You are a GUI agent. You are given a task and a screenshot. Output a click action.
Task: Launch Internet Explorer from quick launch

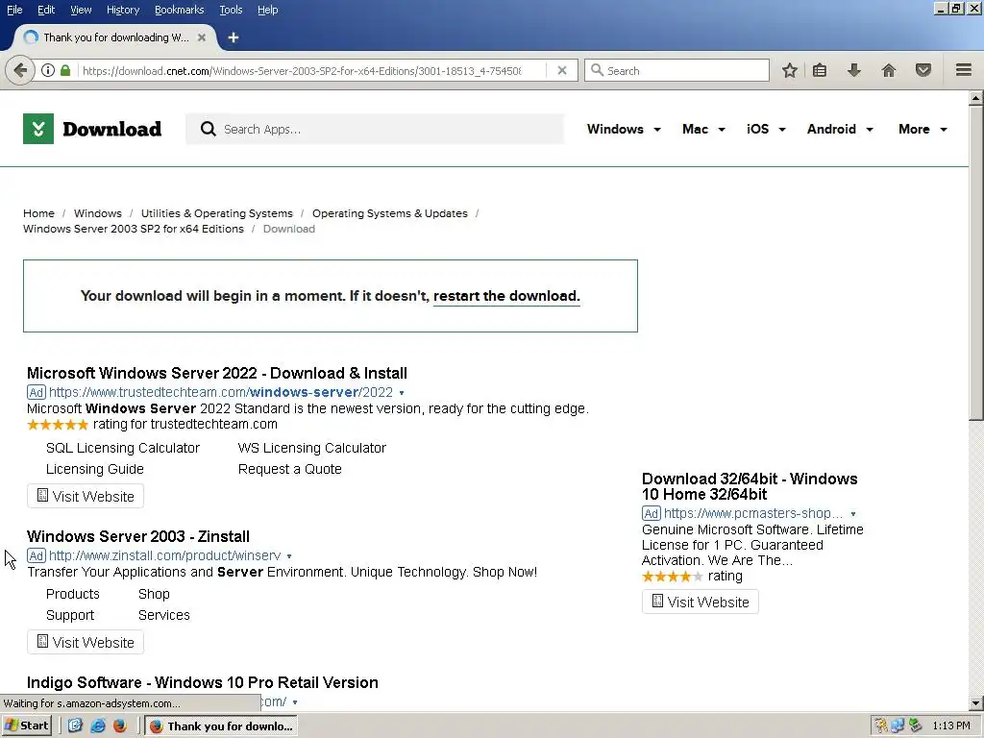98,726
